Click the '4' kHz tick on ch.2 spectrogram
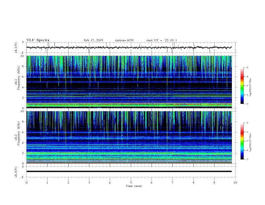 click(x=23, y=143)
